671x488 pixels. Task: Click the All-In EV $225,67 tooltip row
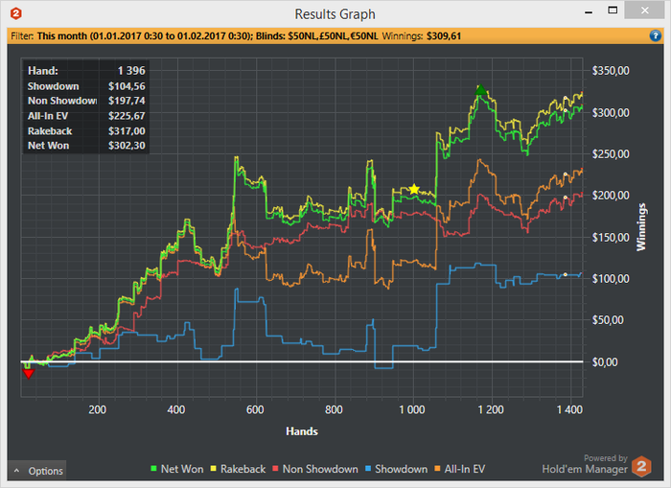click(x=86, y=116)
